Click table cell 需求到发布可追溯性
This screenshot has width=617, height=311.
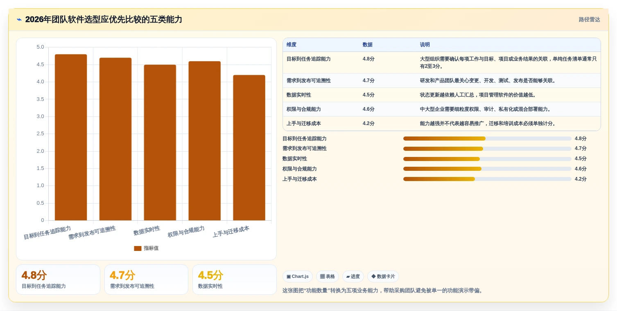click(309, 81)
